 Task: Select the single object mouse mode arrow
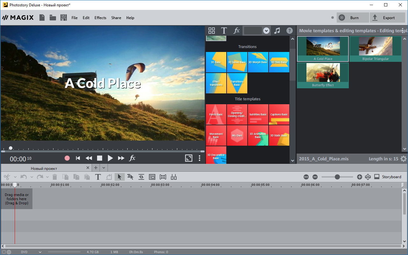tap(120, 177)
